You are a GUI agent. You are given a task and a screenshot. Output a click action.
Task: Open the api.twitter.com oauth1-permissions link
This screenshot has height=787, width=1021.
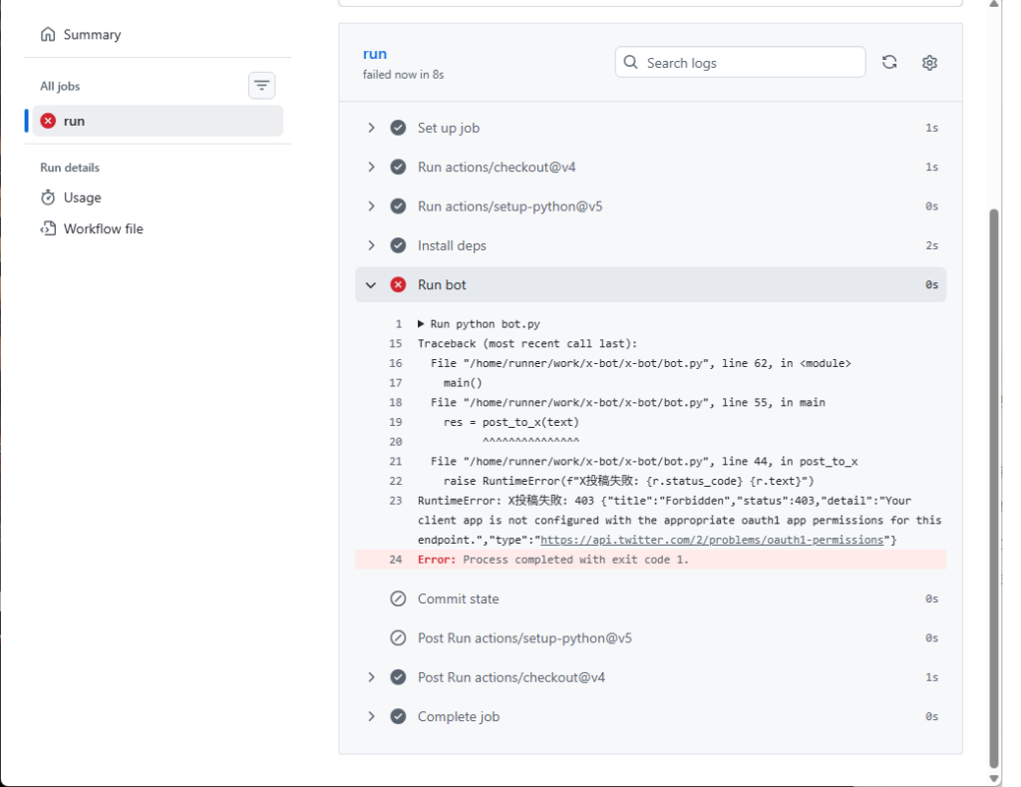712,540
